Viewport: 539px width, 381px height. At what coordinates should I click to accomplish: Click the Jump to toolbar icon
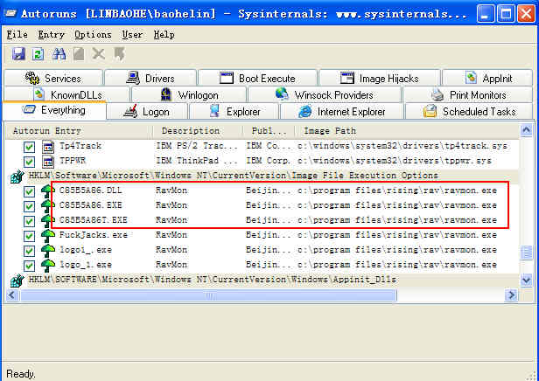click(119, 54)
